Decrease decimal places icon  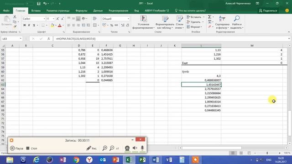click(x=128, y=25)
